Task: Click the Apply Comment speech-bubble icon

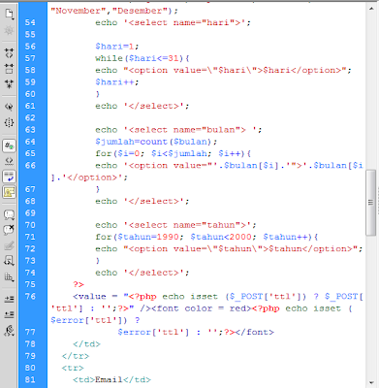Action: click(x=9, y=214)
